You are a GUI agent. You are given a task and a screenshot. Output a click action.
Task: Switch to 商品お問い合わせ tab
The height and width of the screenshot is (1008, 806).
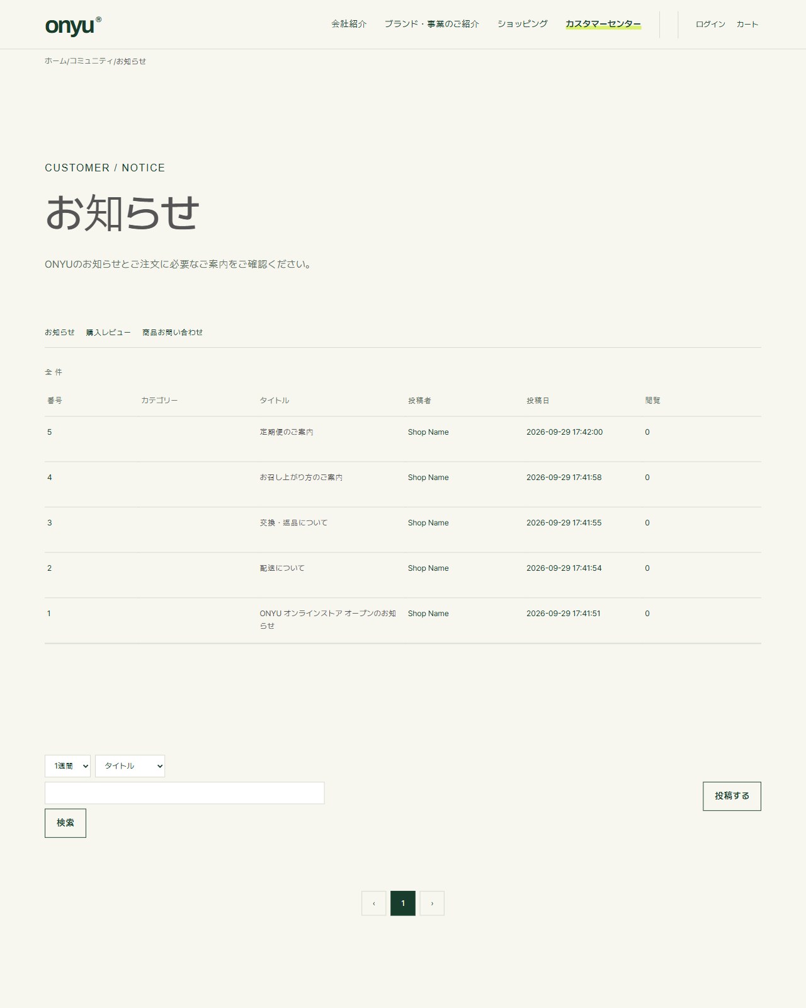(173, 332)
